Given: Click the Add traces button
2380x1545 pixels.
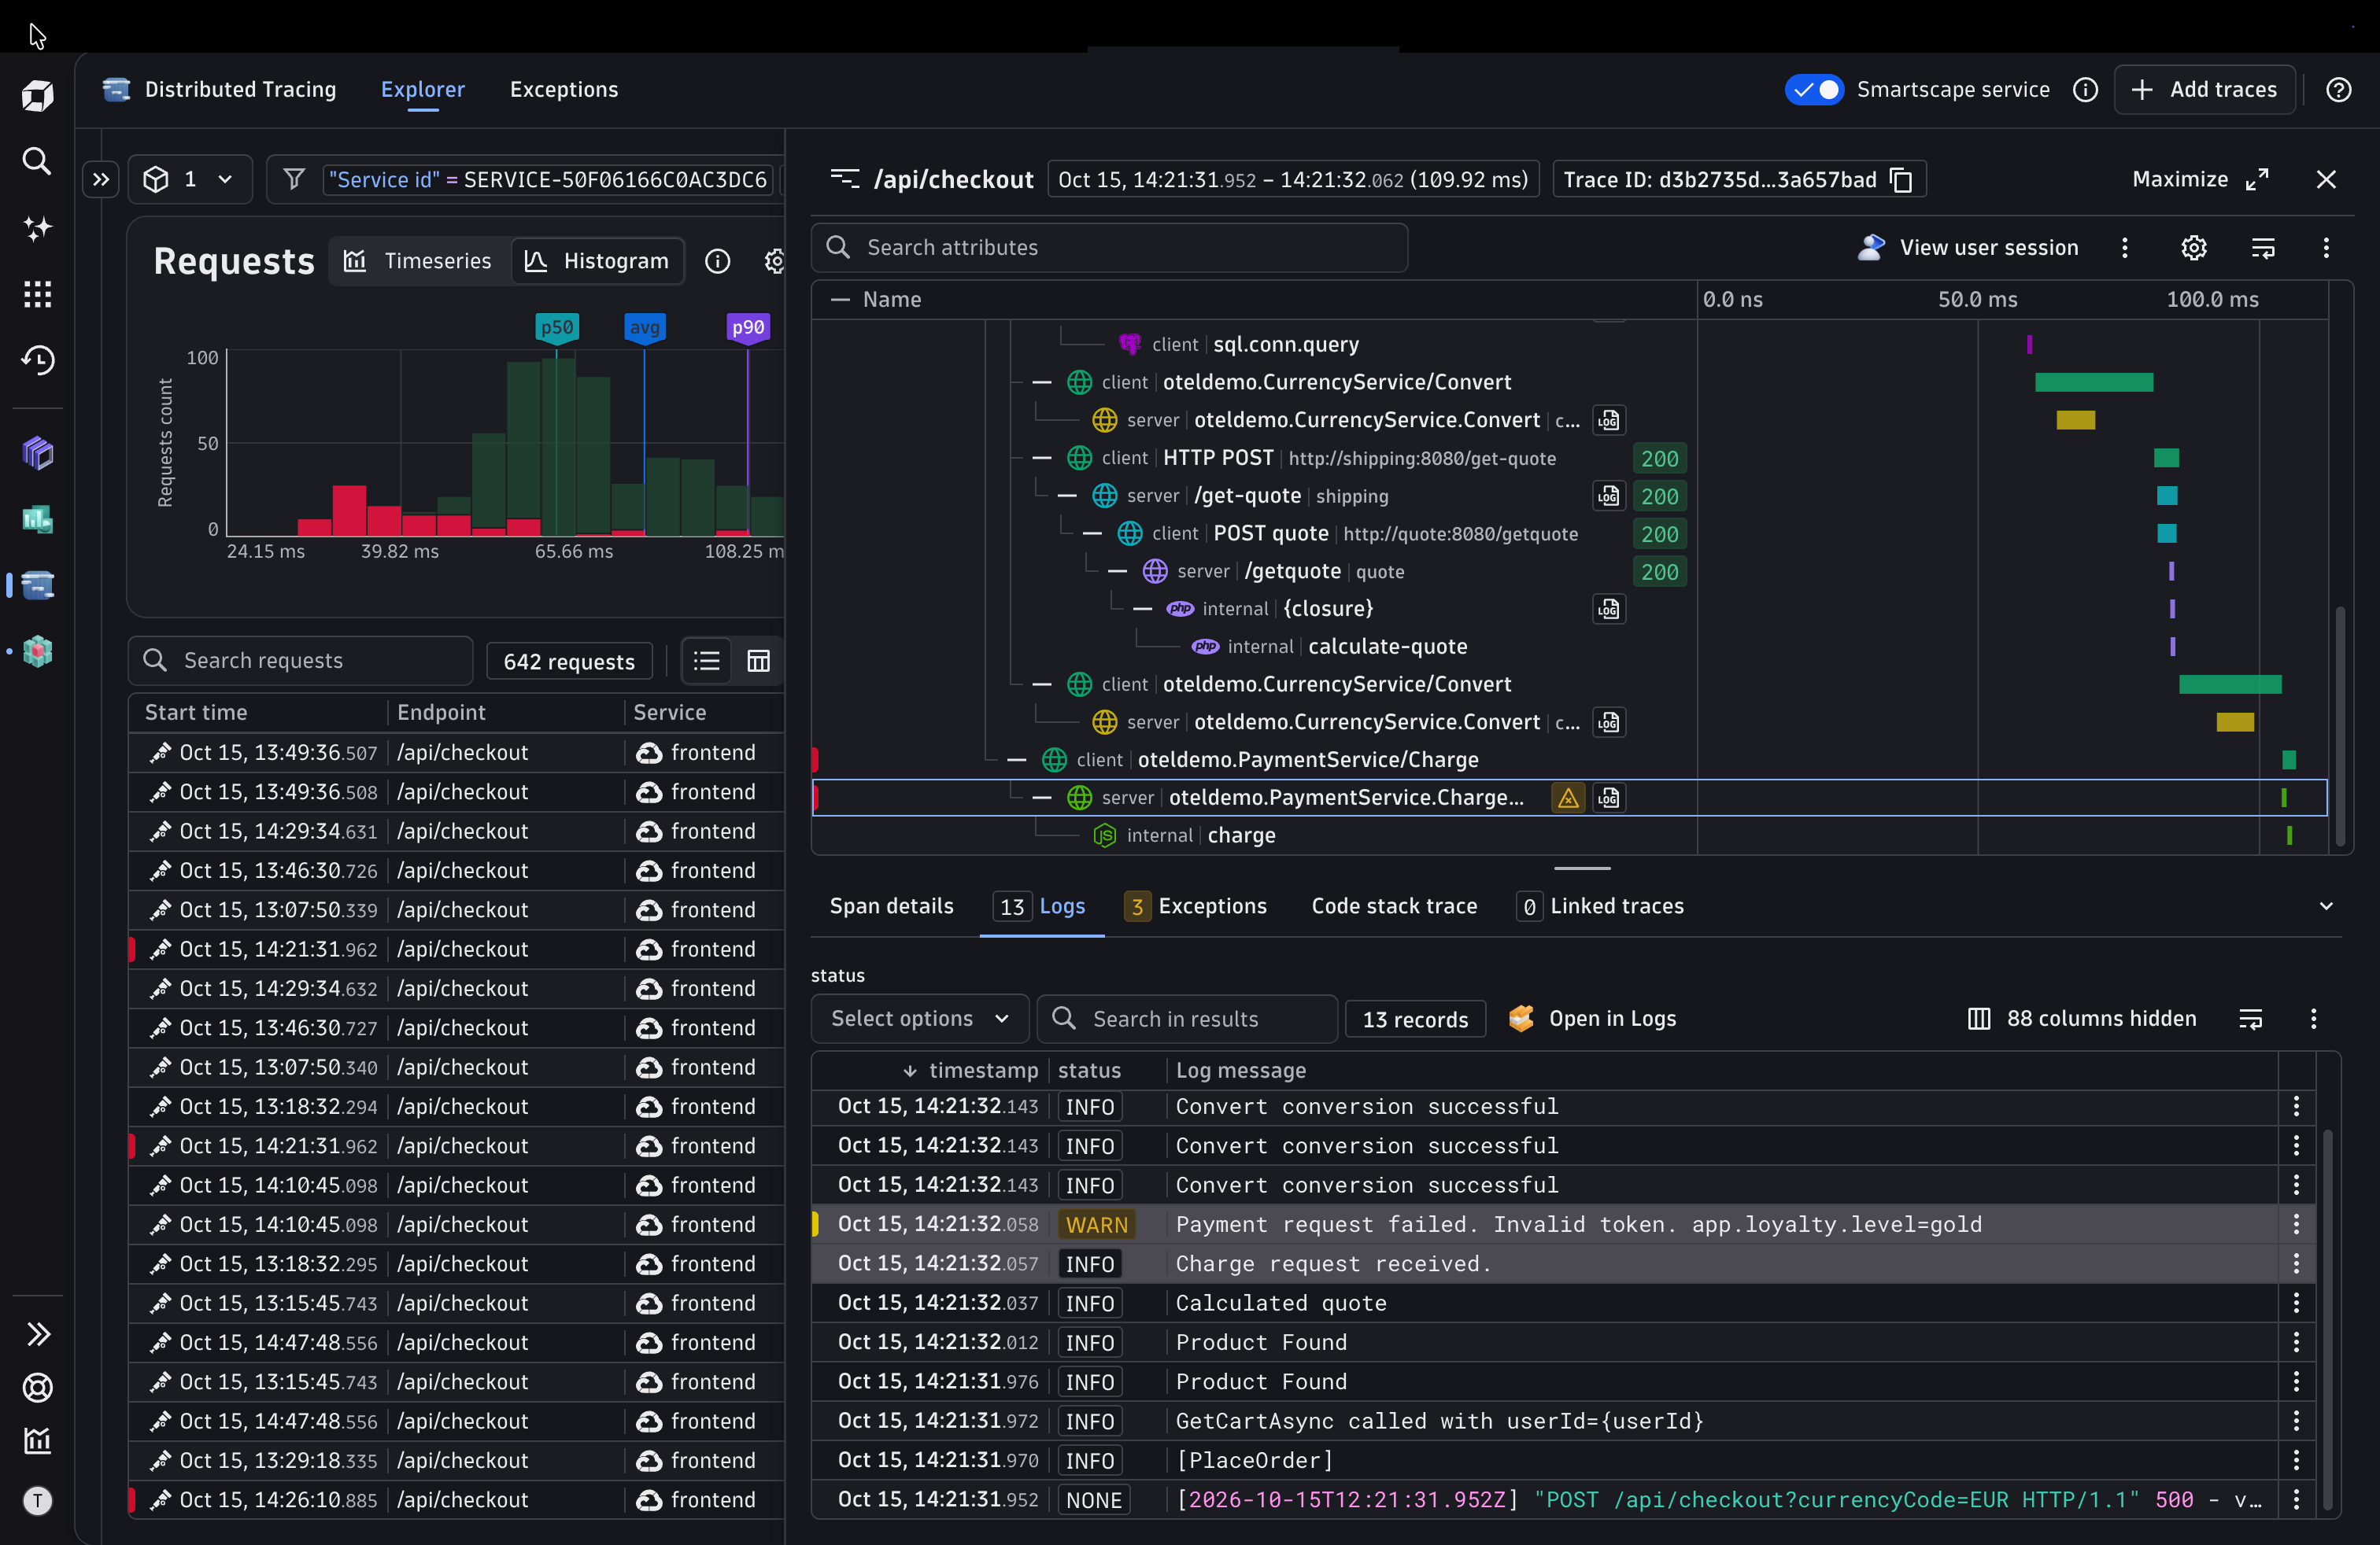Looking at the screenshot, I should pos(2204,90).
